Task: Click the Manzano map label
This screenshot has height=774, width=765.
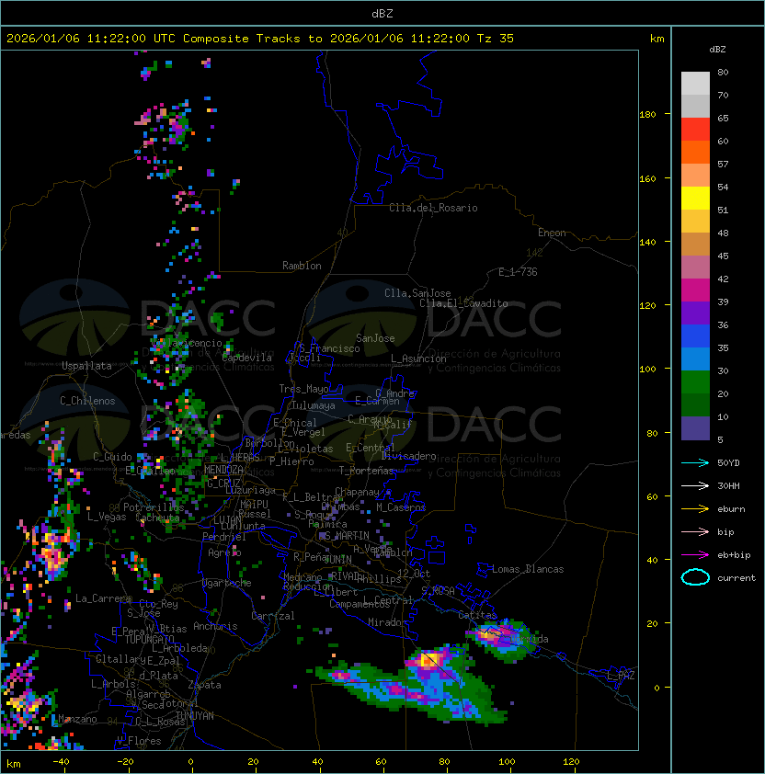Action: 77,719
